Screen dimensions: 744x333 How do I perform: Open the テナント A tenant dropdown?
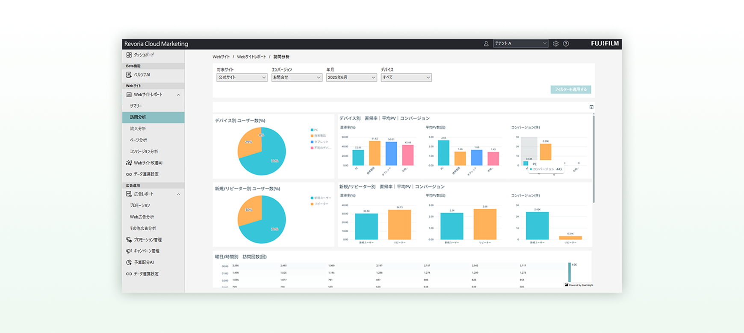(520, 44)
